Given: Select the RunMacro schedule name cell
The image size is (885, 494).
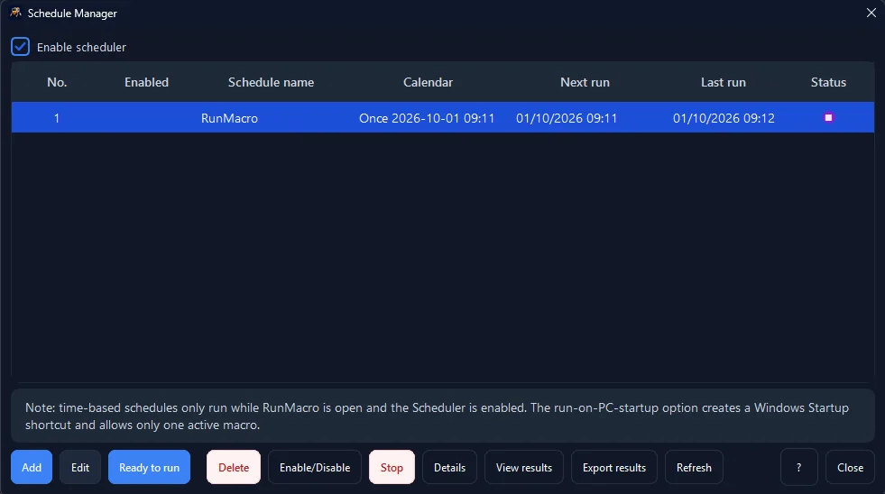Looking at the screenshot, I should [x=230, y=118].
